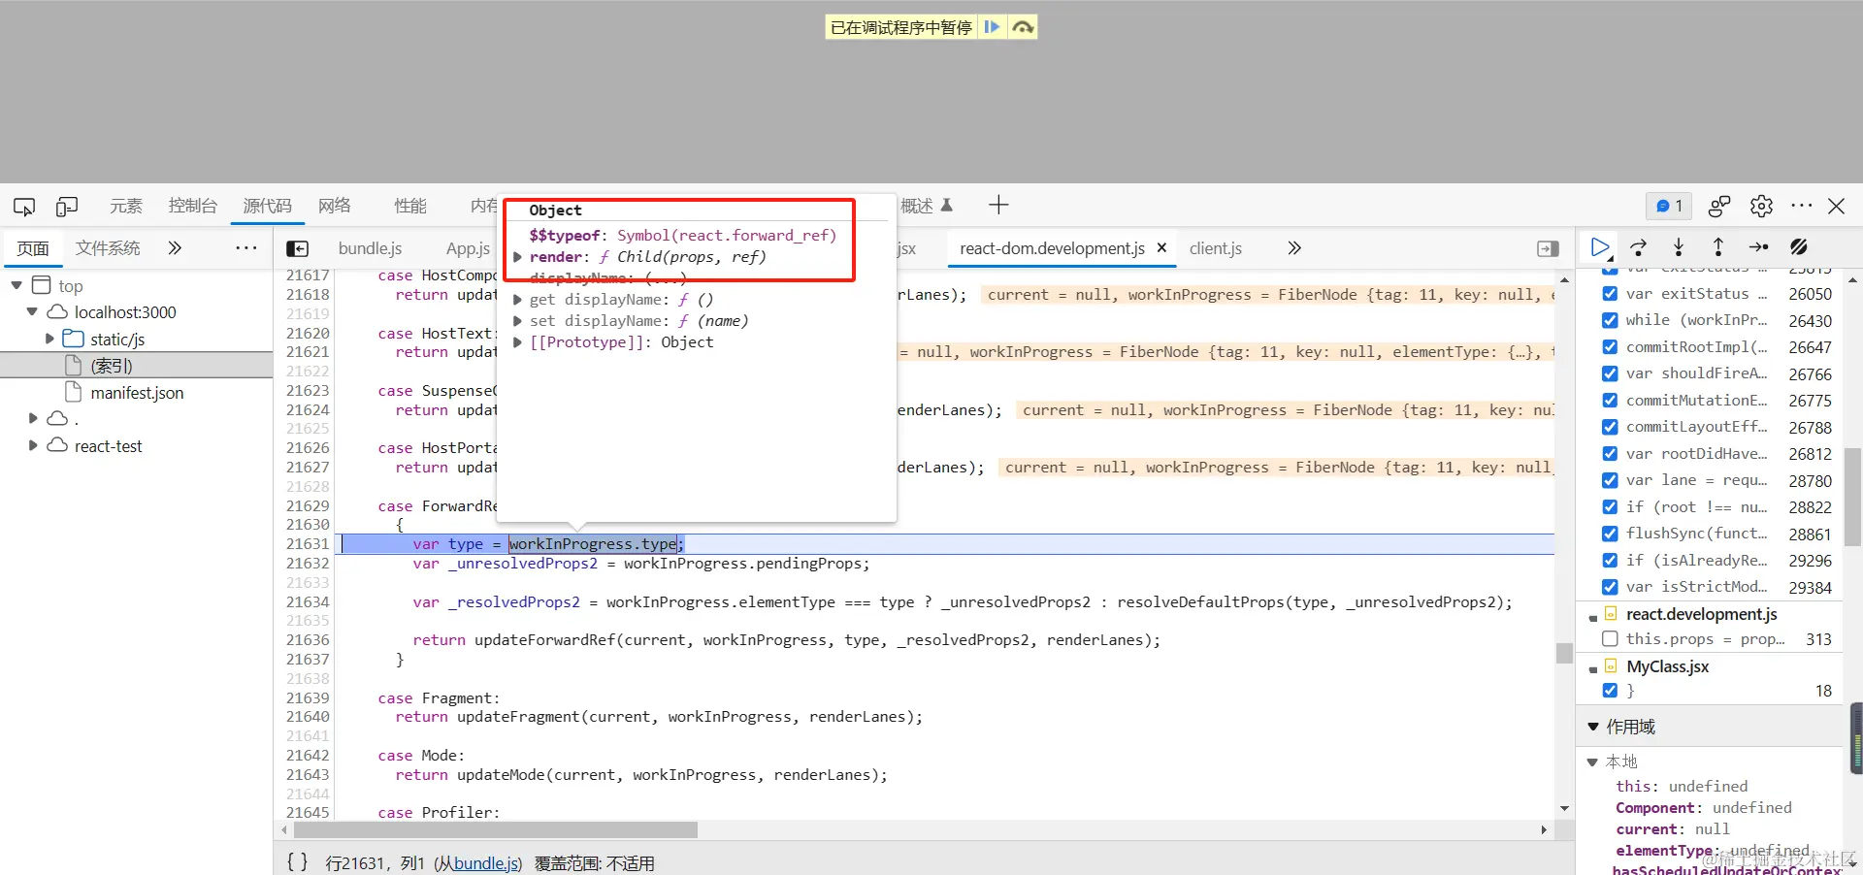Show more open file tabs
This screenshot has height=875, width=1863.
click(1294, 248)
